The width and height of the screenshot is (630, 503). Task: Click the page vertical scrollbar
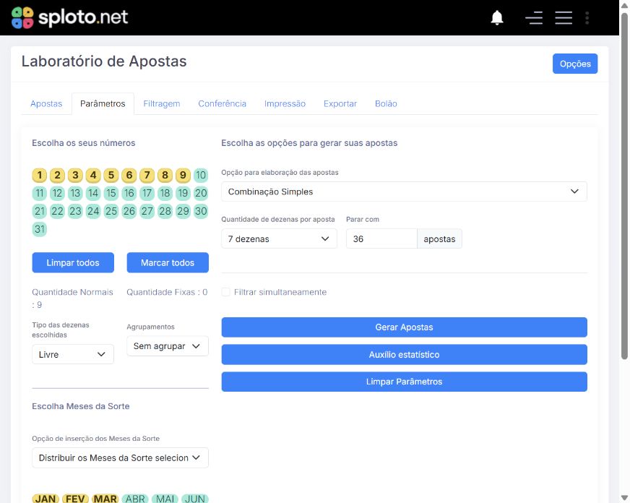624,186
